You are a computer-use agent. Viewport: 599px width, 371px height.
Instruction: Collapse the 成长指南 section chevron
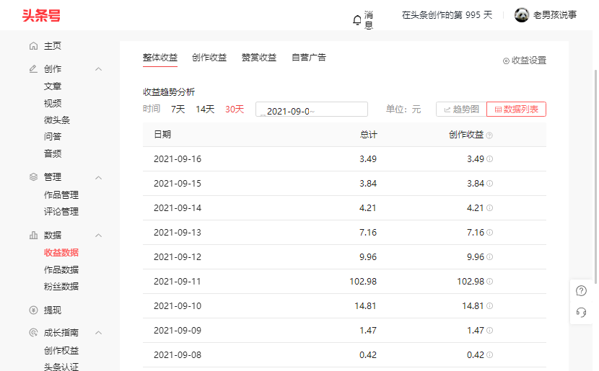99,333
